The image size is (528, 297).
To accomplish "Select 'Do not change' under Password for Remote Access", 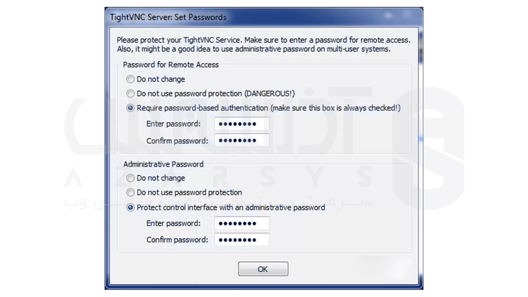I will pos(130,79).
